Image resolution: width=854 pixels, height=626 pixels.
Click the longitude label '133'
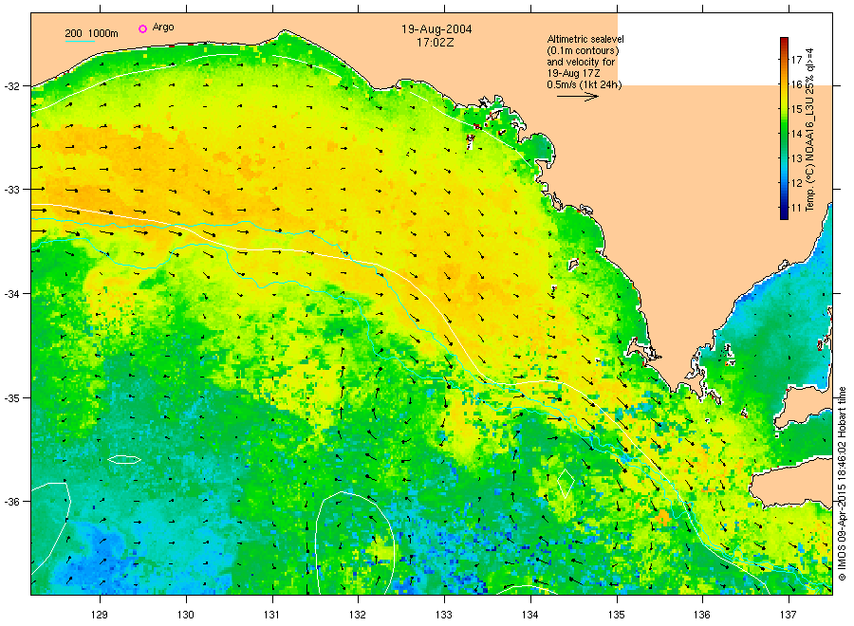click(444, 615)
